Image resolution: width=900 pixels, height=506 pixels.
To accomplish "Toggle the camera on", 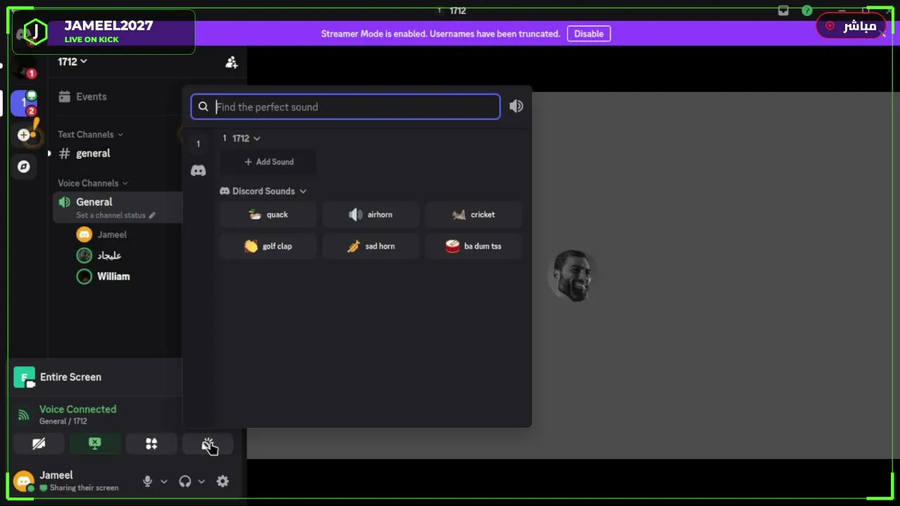I will point(39,444).
